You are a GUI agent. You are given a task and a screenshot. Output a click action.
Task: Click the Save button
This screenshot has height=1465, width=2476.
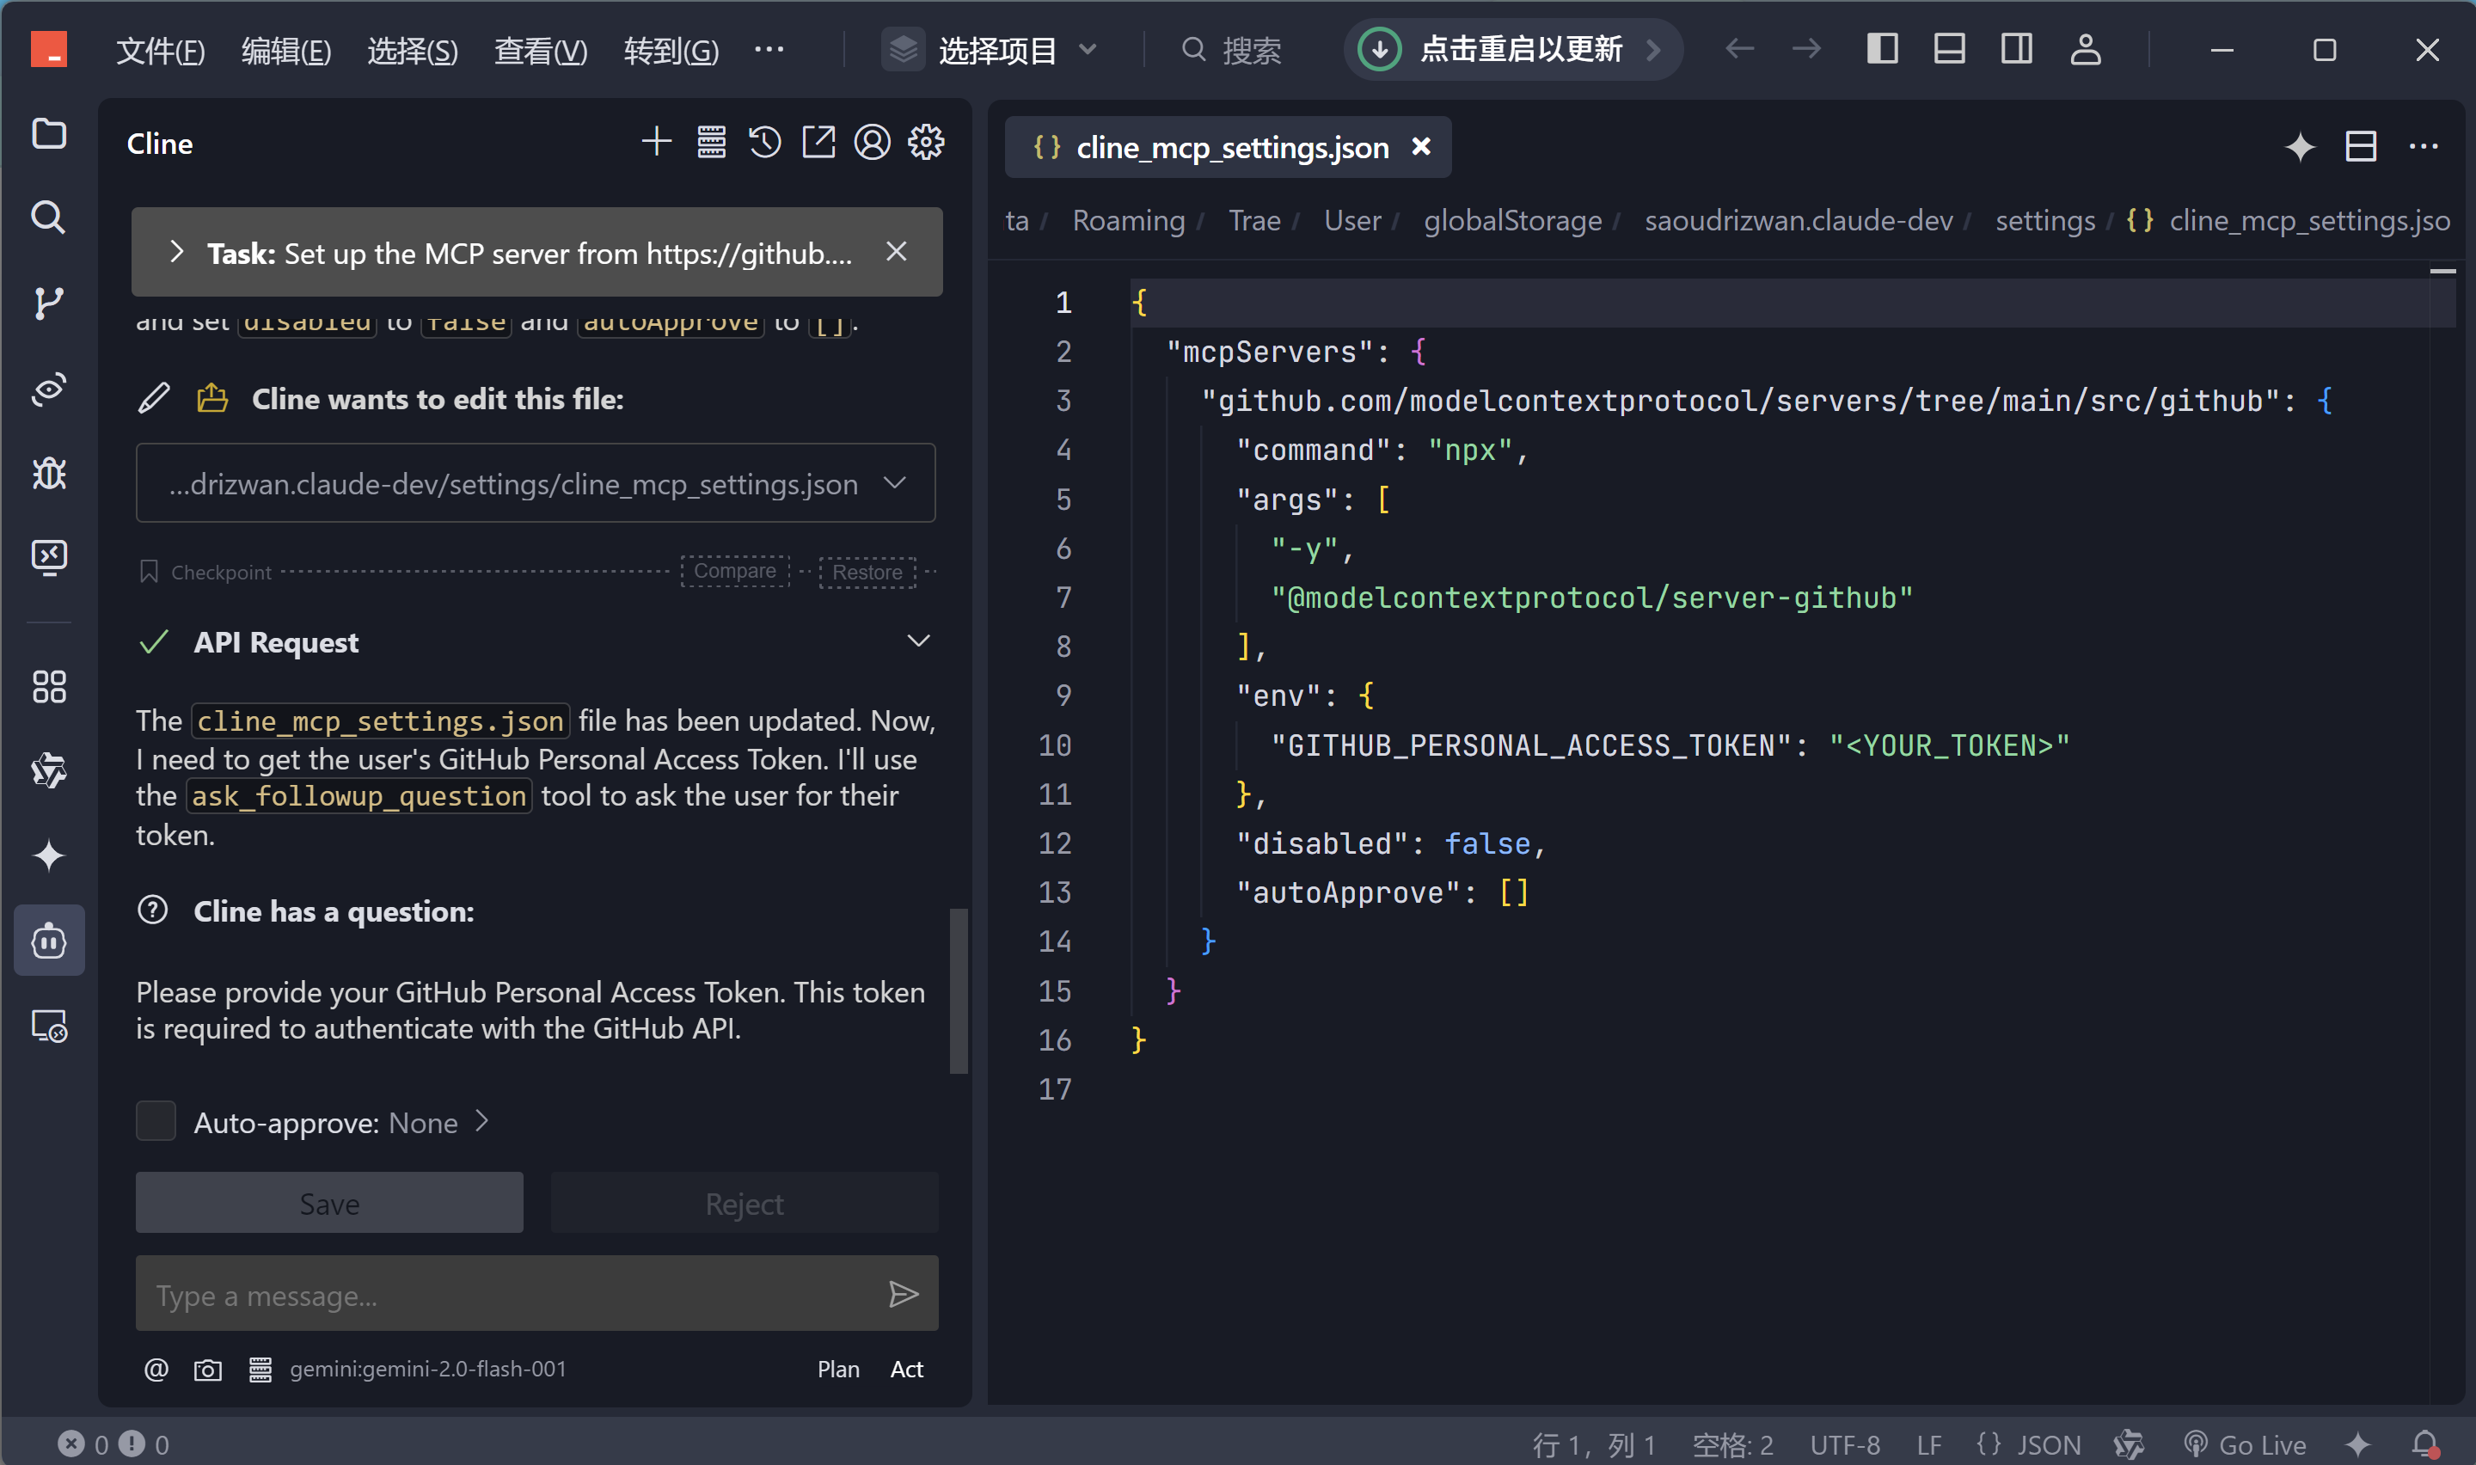click(x=328, y=1204)
